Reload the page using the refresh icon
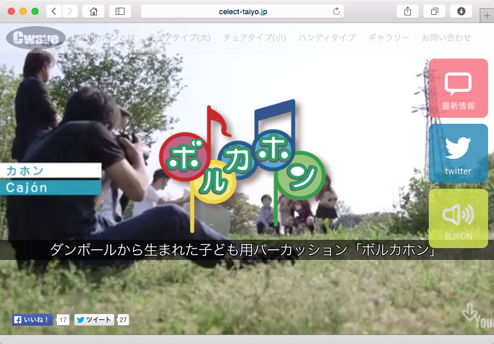The image size is (494, 344). coord(337,11)
